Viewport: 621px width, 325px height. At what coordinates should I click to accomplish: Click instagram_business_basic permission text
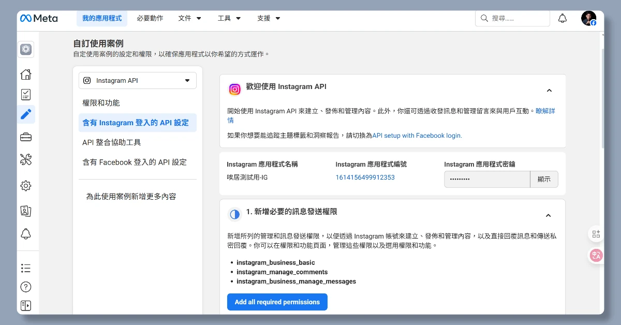click(x=276, y=262)
